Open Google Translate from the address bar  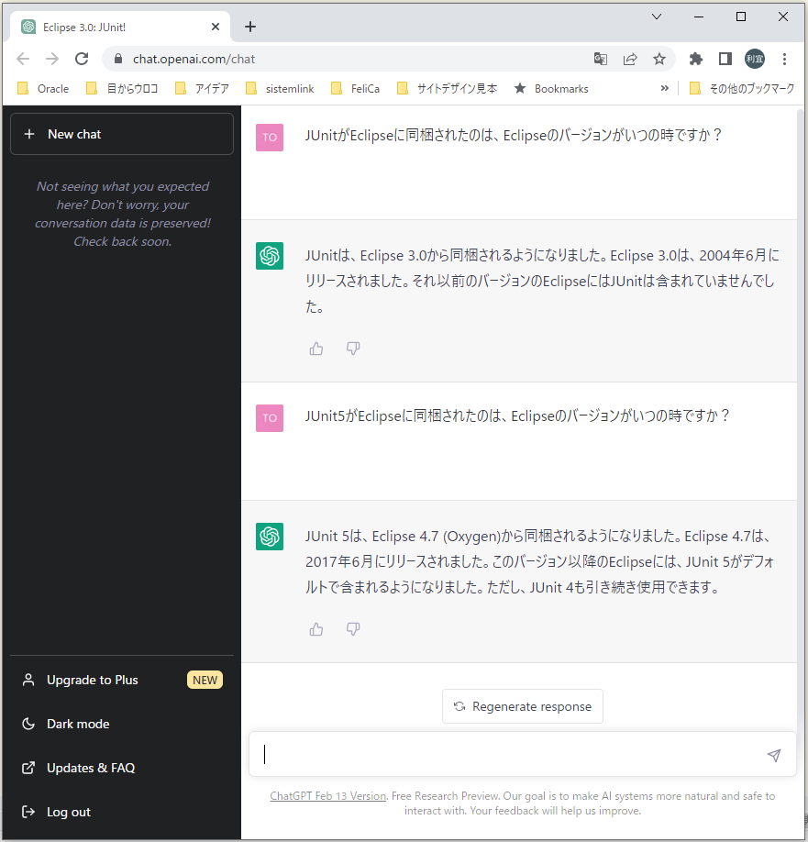pyautogui.click(x=601, y=58)
